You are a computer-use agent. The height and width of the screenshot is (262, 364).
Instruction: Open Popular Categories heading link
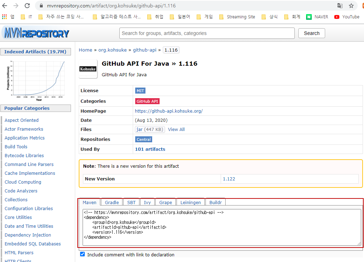tap(27, 108)
